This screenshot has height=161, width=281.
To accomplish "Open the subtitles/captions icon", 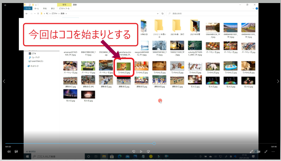I will click(x=16, y=152).
